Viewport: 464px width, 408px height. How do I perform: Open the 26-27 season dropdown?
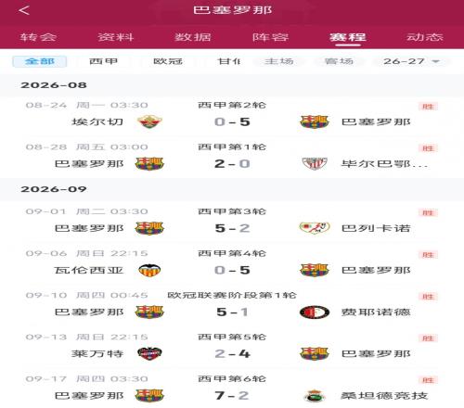point(411,61)
